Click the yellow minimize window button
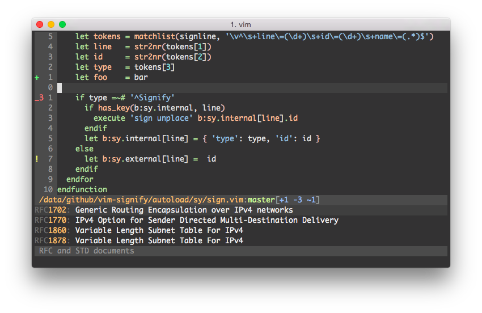Image resolution: width=482 pixels, height=313 pixels. [51, 24]
